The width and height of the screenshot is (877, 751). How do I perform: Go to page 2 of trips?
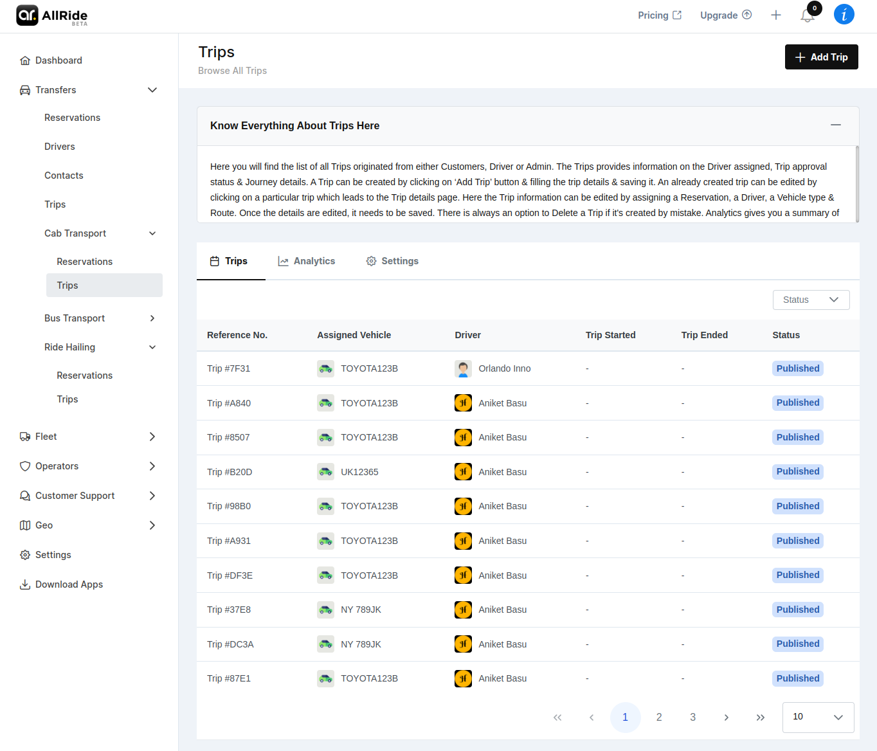(x=659, y=718)
